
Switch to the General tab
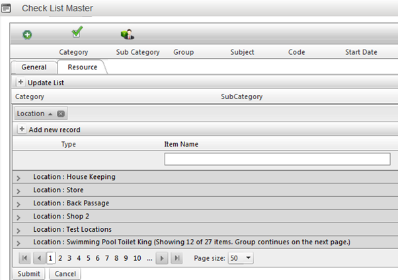click(34, 67)
